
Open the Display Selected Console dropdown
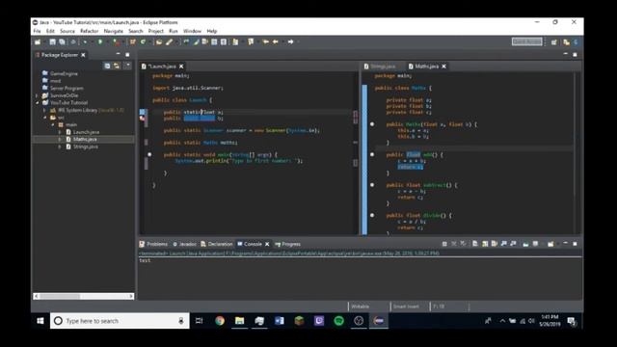point(536,244)
